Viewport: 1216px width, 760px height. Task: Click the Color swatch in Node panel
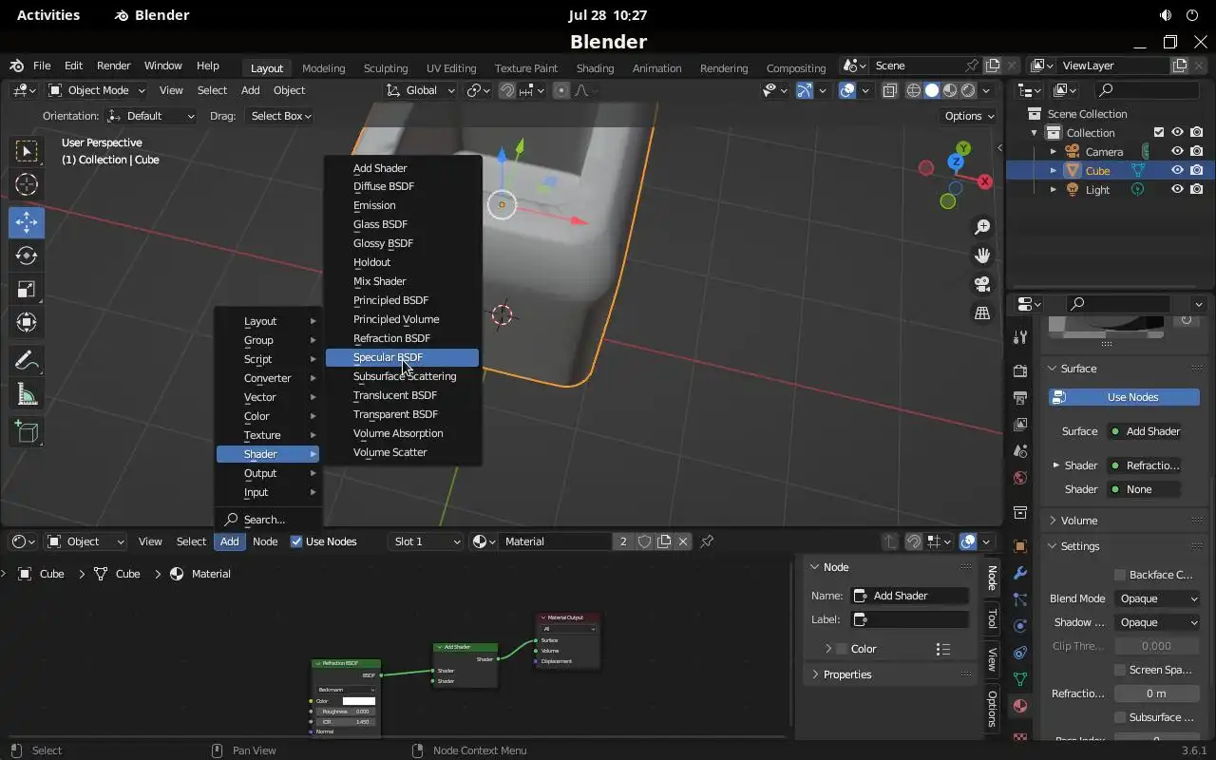click(842, 649)
